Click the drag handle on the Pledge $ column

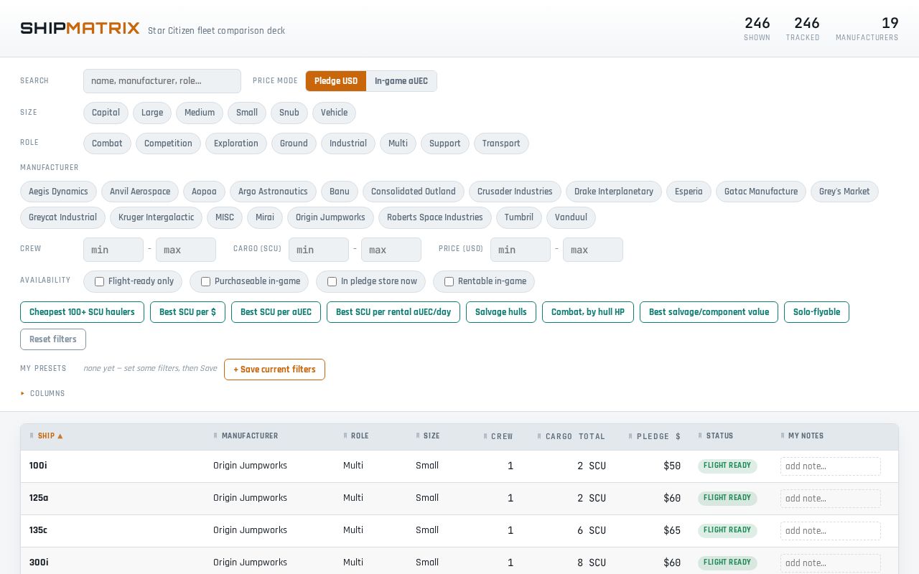(630, 436)
